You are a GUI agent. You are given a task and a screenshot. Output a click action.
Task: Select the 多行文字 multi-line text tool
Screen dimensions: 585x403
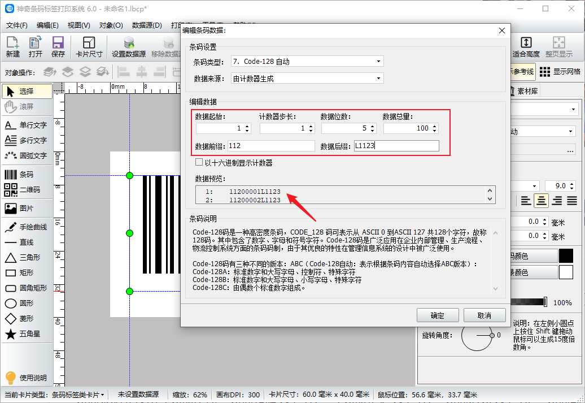27,140
